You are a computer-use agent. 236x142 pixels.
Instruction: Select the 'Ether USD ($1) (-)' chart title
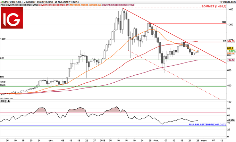click(13, 2)
